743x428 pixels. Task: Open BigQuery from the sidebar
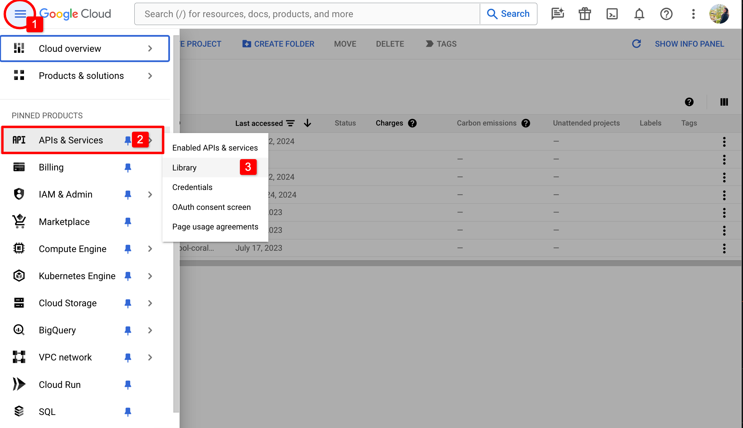tap(58, 330)
